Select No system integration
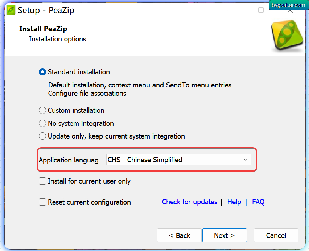309x251 pixels. (x=42, y=123)
